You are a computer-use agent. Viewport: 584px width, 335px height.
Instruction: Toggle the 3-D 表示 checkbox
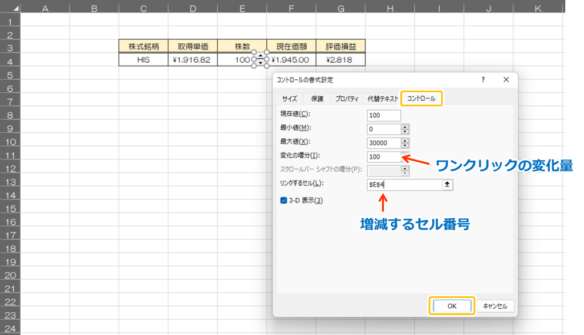tap(283, 200)
